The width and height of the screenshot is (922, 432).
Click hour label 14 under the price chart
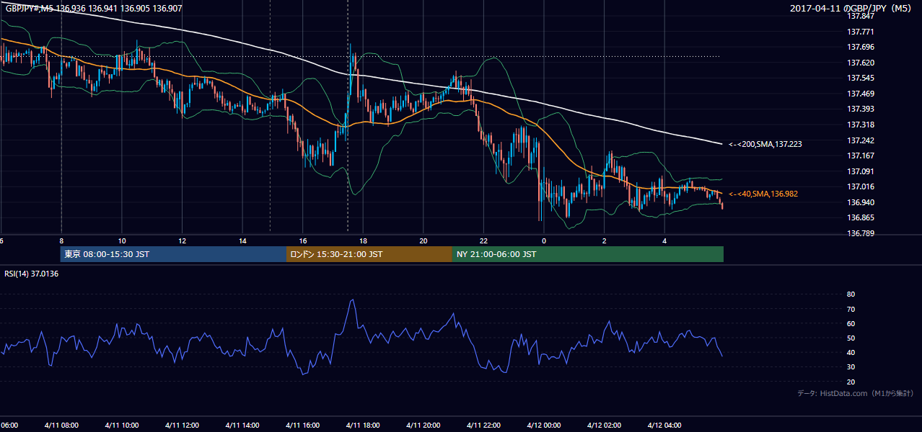[x=242, y=240]
